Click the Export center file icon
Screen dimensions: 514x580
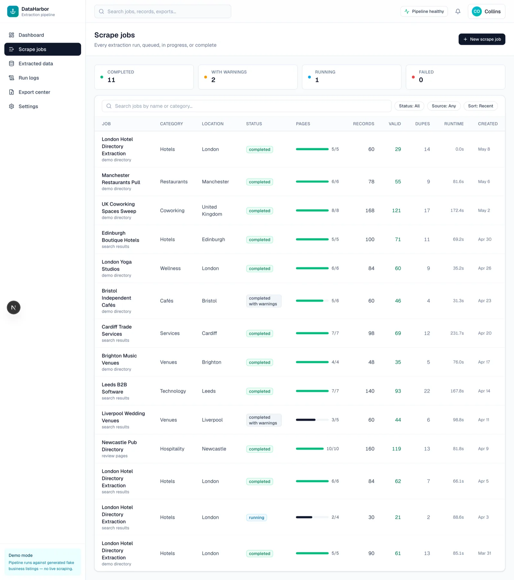click(12, 92)
